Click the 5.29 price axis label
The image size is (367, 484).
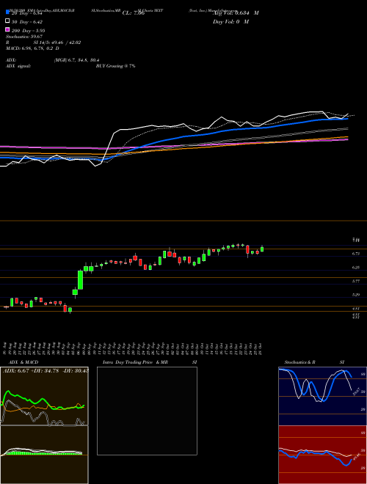[x=356, y=295]
